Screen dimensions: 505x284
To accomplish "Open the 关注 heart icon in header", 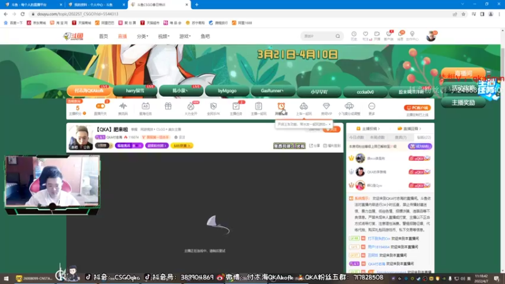I will pos(365,34).
